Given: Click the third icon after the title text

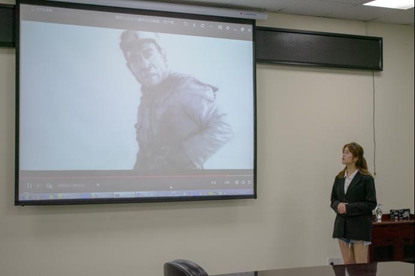Looking at the screenshot, I should coord(202,26).
